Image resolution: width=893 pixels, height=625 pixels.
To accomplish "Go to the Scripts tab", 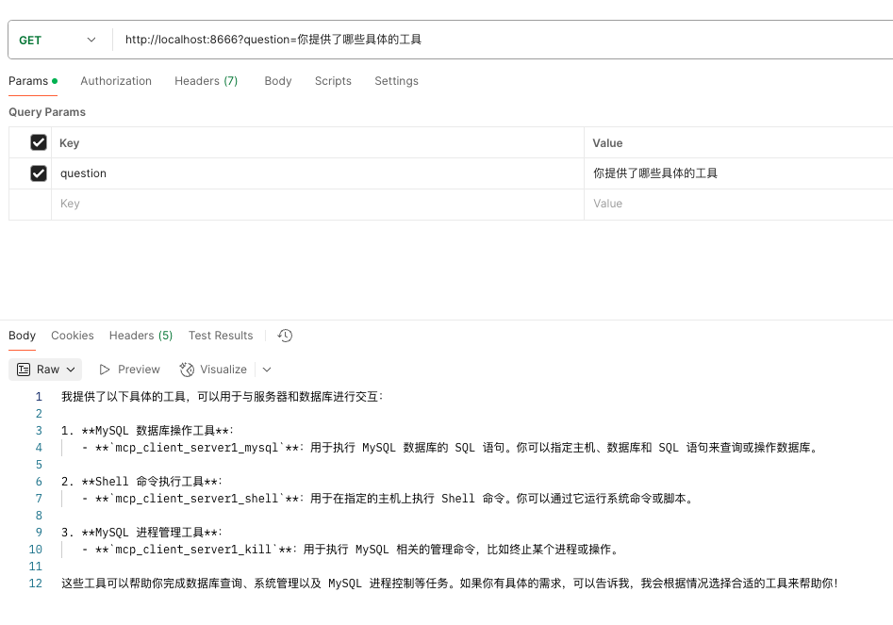I will tap(333, 81).
